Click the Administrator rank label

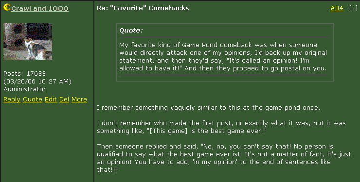(24, 89)
